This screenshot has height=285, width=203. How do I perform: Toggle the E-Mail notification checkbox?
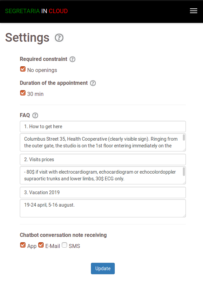point(41,245)
